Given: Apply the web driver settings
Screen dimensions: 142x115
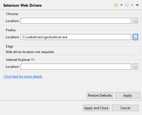Looking at the screenshot, I should 128,95.
